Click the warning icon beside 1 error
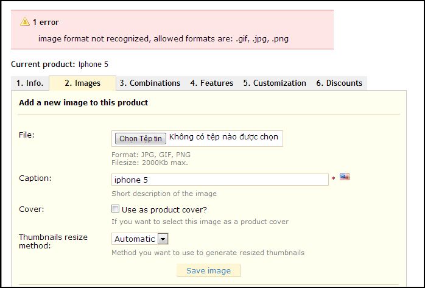425x288 pixels. [24, 21]
